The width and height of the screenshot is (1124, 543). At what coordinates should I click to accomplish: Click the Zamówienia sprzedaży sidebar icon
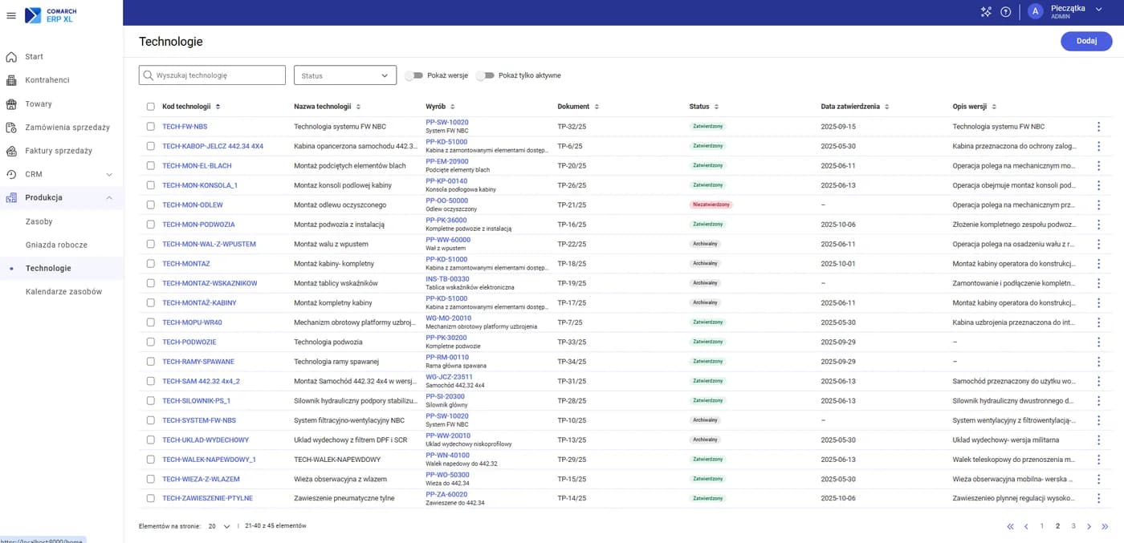11,128
